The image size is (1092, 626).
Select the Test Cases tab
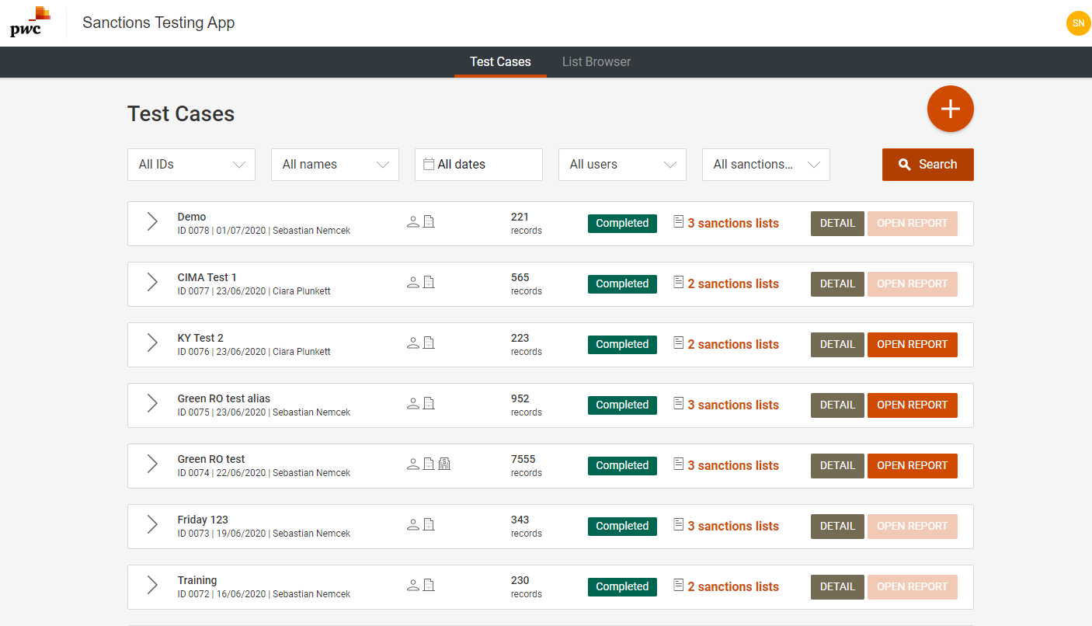(x=500, y=62)
